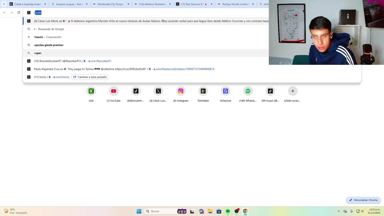
Task: Click the browser back arrow
Action: (4, 13)
